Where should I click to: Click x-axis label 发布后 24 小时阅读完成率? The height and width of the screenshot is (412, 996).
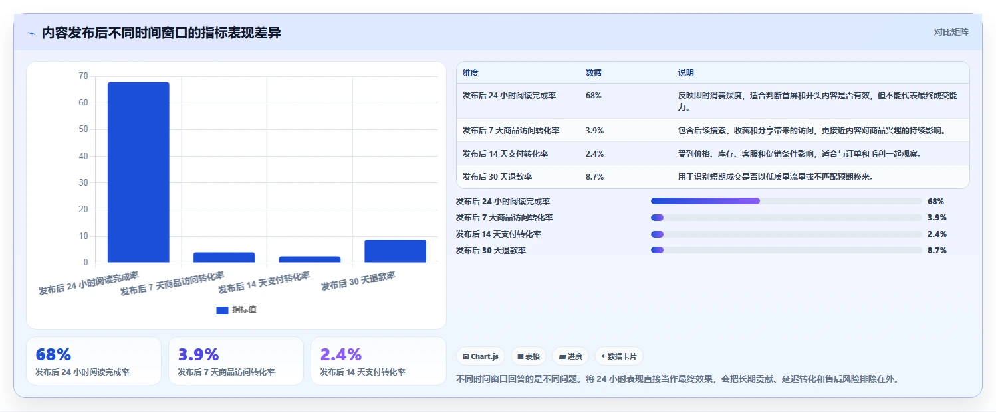coord(89,283)
